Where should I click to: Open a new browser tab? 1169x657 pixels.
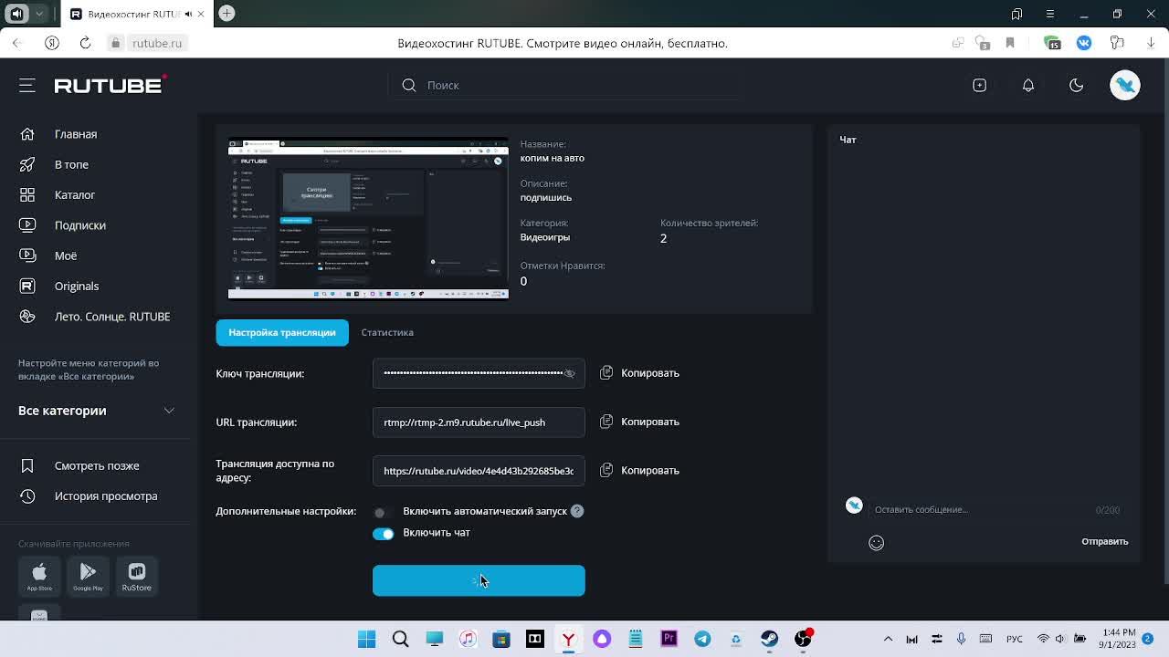pos(226,14)
